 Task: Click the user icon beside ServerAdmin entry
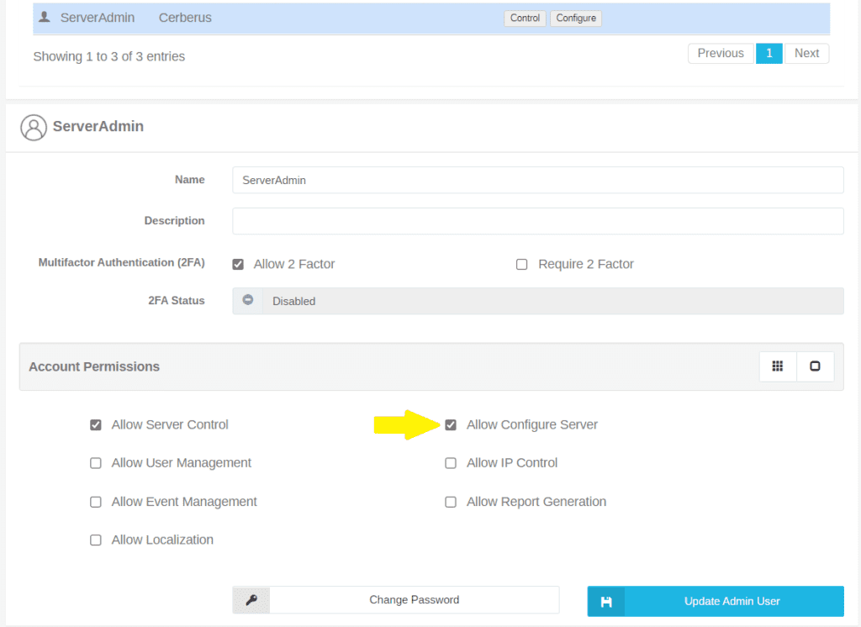tap(45, 17)
